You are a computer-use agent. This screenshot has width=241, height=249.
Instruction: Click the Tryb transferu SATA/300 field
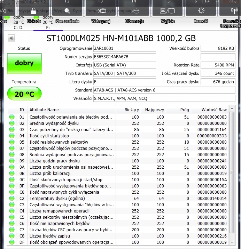pos(125,73)
